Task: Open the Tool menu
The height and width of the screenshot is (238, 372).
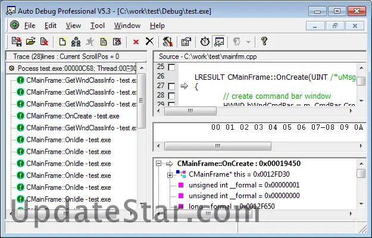Action: tap(97, 26)
